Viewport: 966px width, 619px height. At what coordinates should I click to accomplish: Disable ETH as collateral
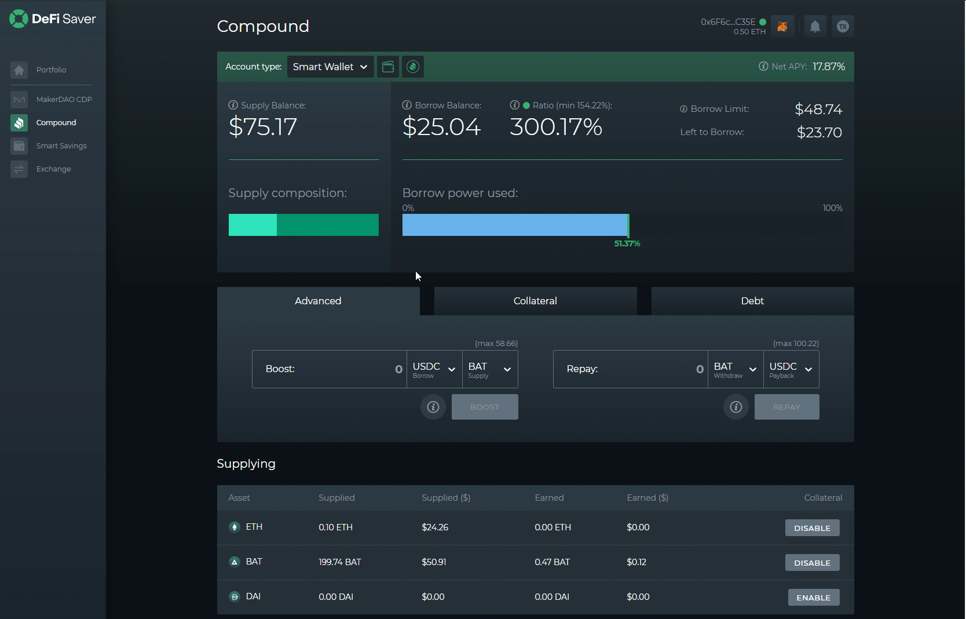(x=812, y=528)
